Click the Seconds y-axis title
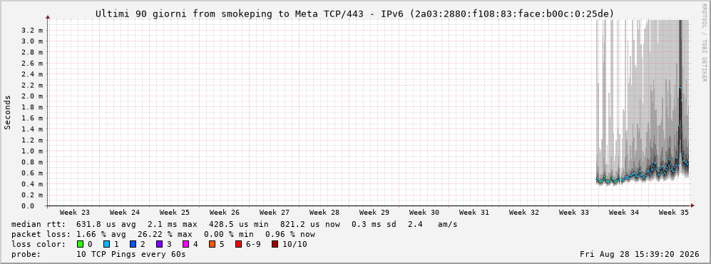 [x=8, y=113]
